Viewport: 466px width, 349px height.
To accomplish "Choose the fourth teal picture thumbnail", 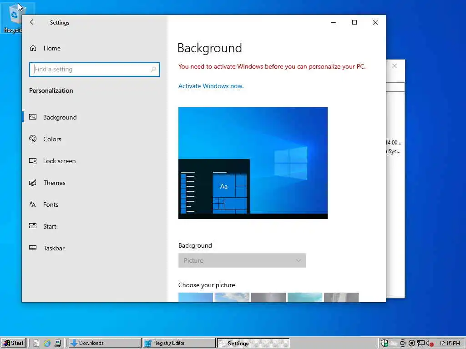I will pos(304,297).
